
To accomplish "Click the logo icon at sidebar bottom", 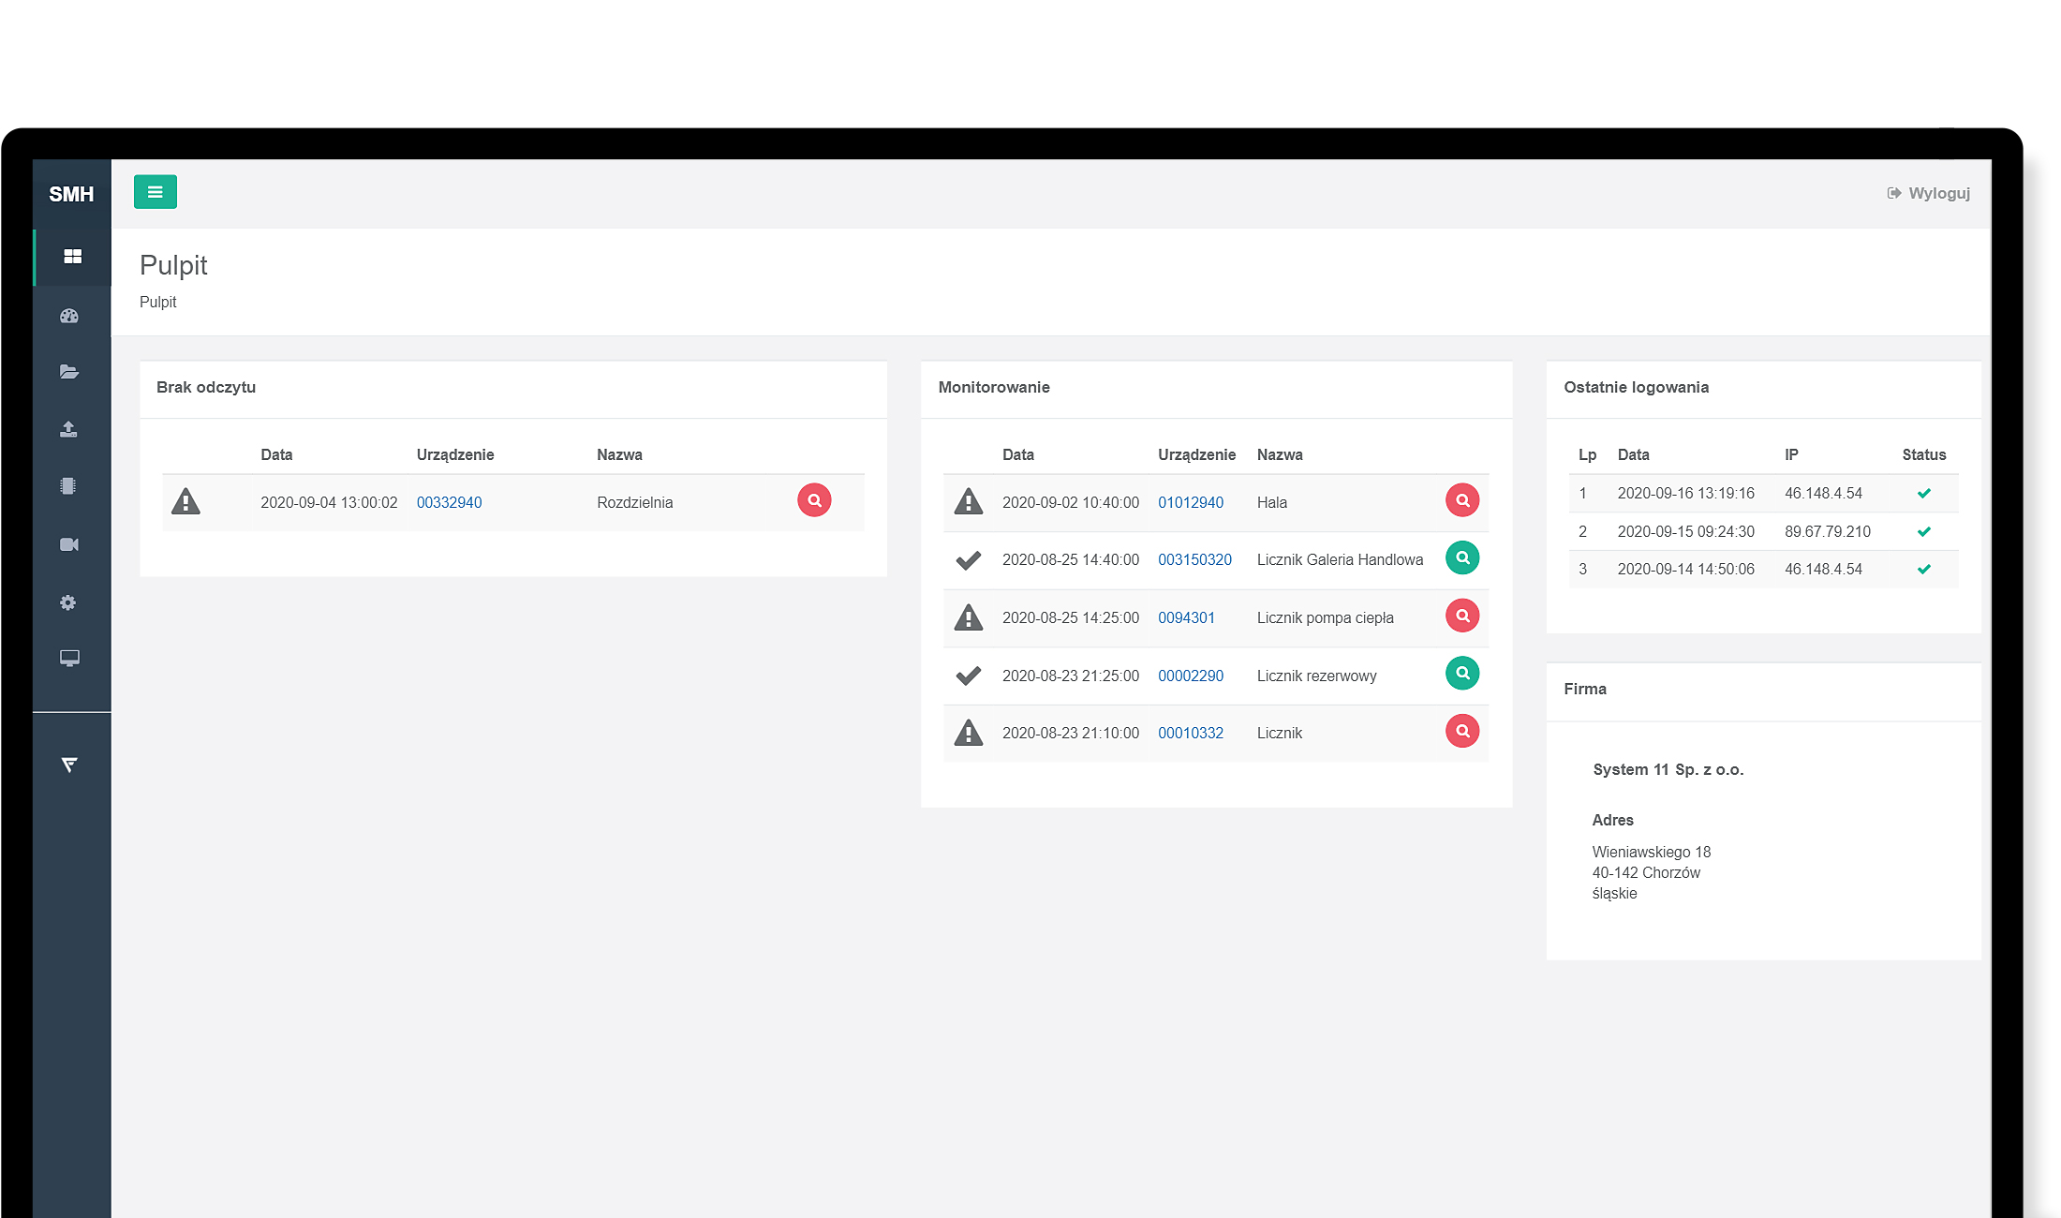I will pyautogui.click(x=69, y=765).
